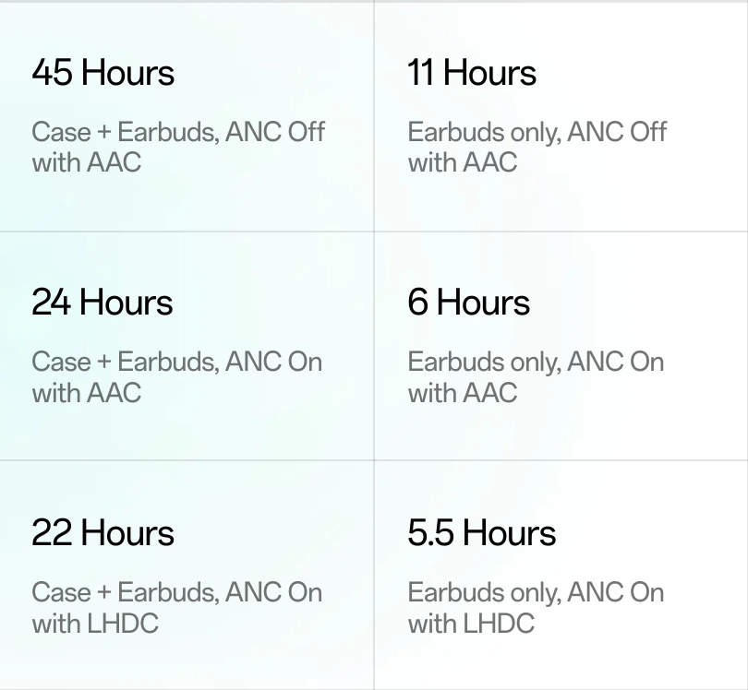Viewport: 748px width, 690px height.
Task: Click "Earbuds only, ANC On" under 5.5 Hours
Action: coord(536,592)
